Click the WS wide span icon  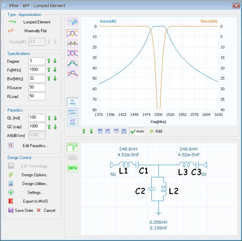coord(108,131)
